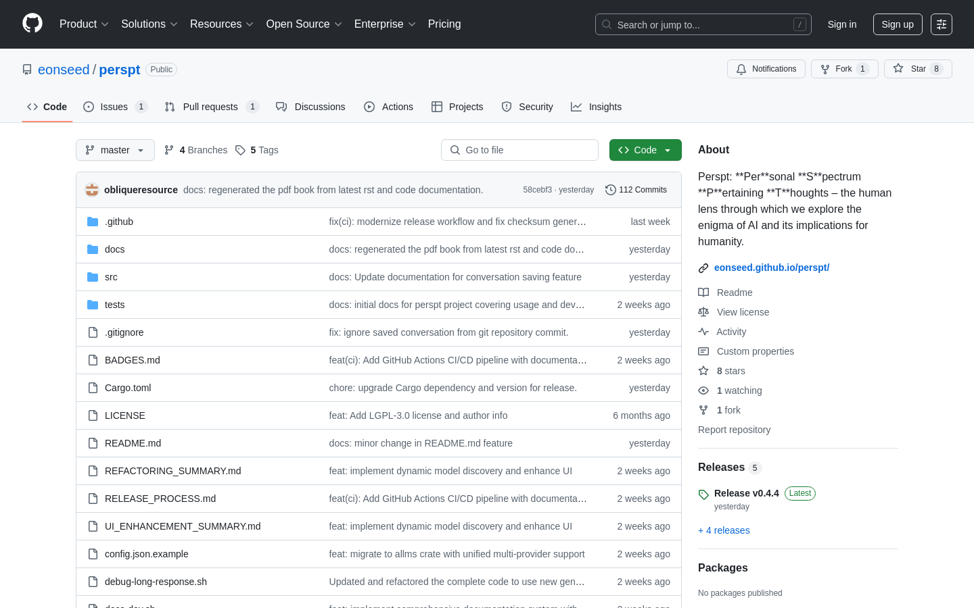
Task: Expand the Solutions menu
Action: click(149, 24)
